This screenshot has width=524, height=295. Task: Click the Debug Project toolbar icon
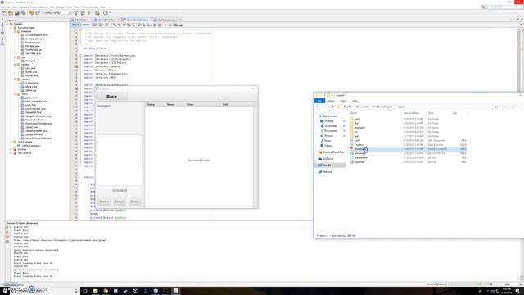point(97,13)
